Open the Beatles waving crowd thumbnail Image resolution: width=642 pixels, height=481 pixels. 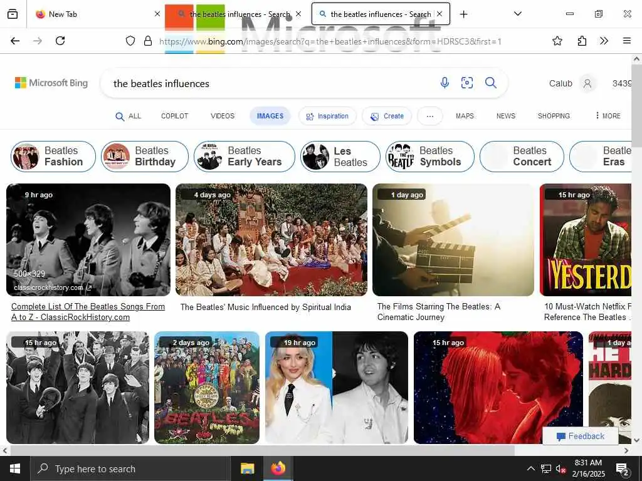click(78, 387)
